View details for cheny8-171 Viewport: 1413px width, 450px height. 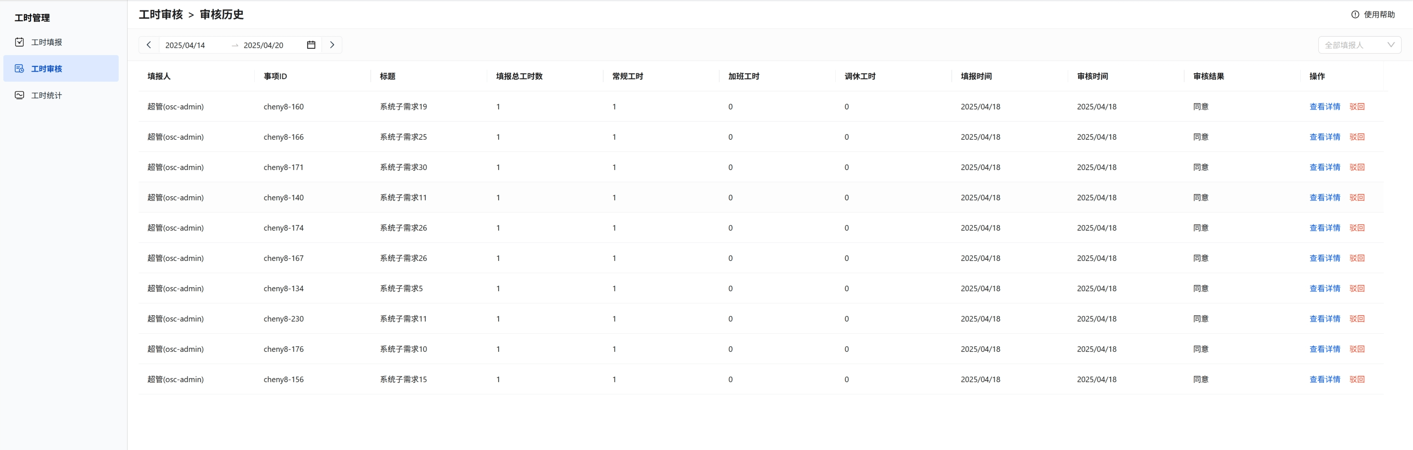pyautogui.click(x=1325, y=167)
